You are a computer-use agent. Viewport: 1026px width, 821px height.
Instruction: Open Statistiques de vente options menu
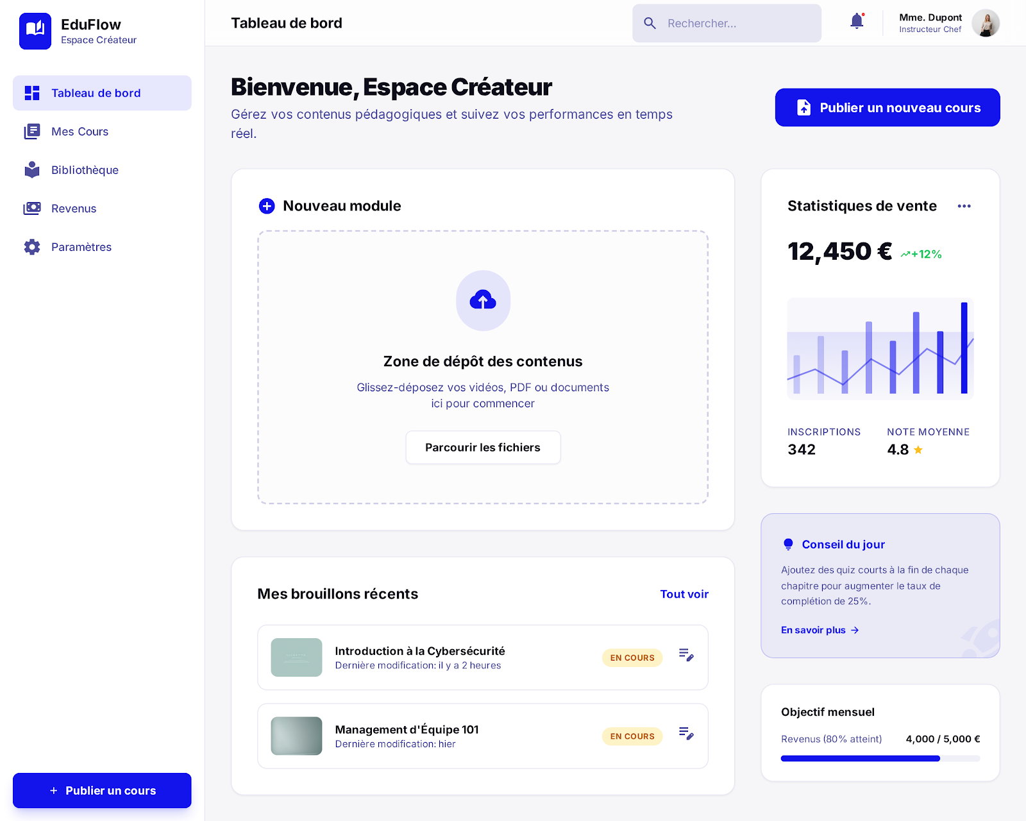point(964,206)
